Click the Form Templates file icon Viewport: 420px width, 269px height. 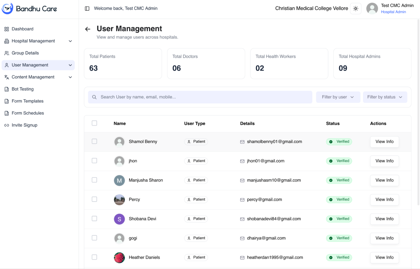(x=6, y=101)
